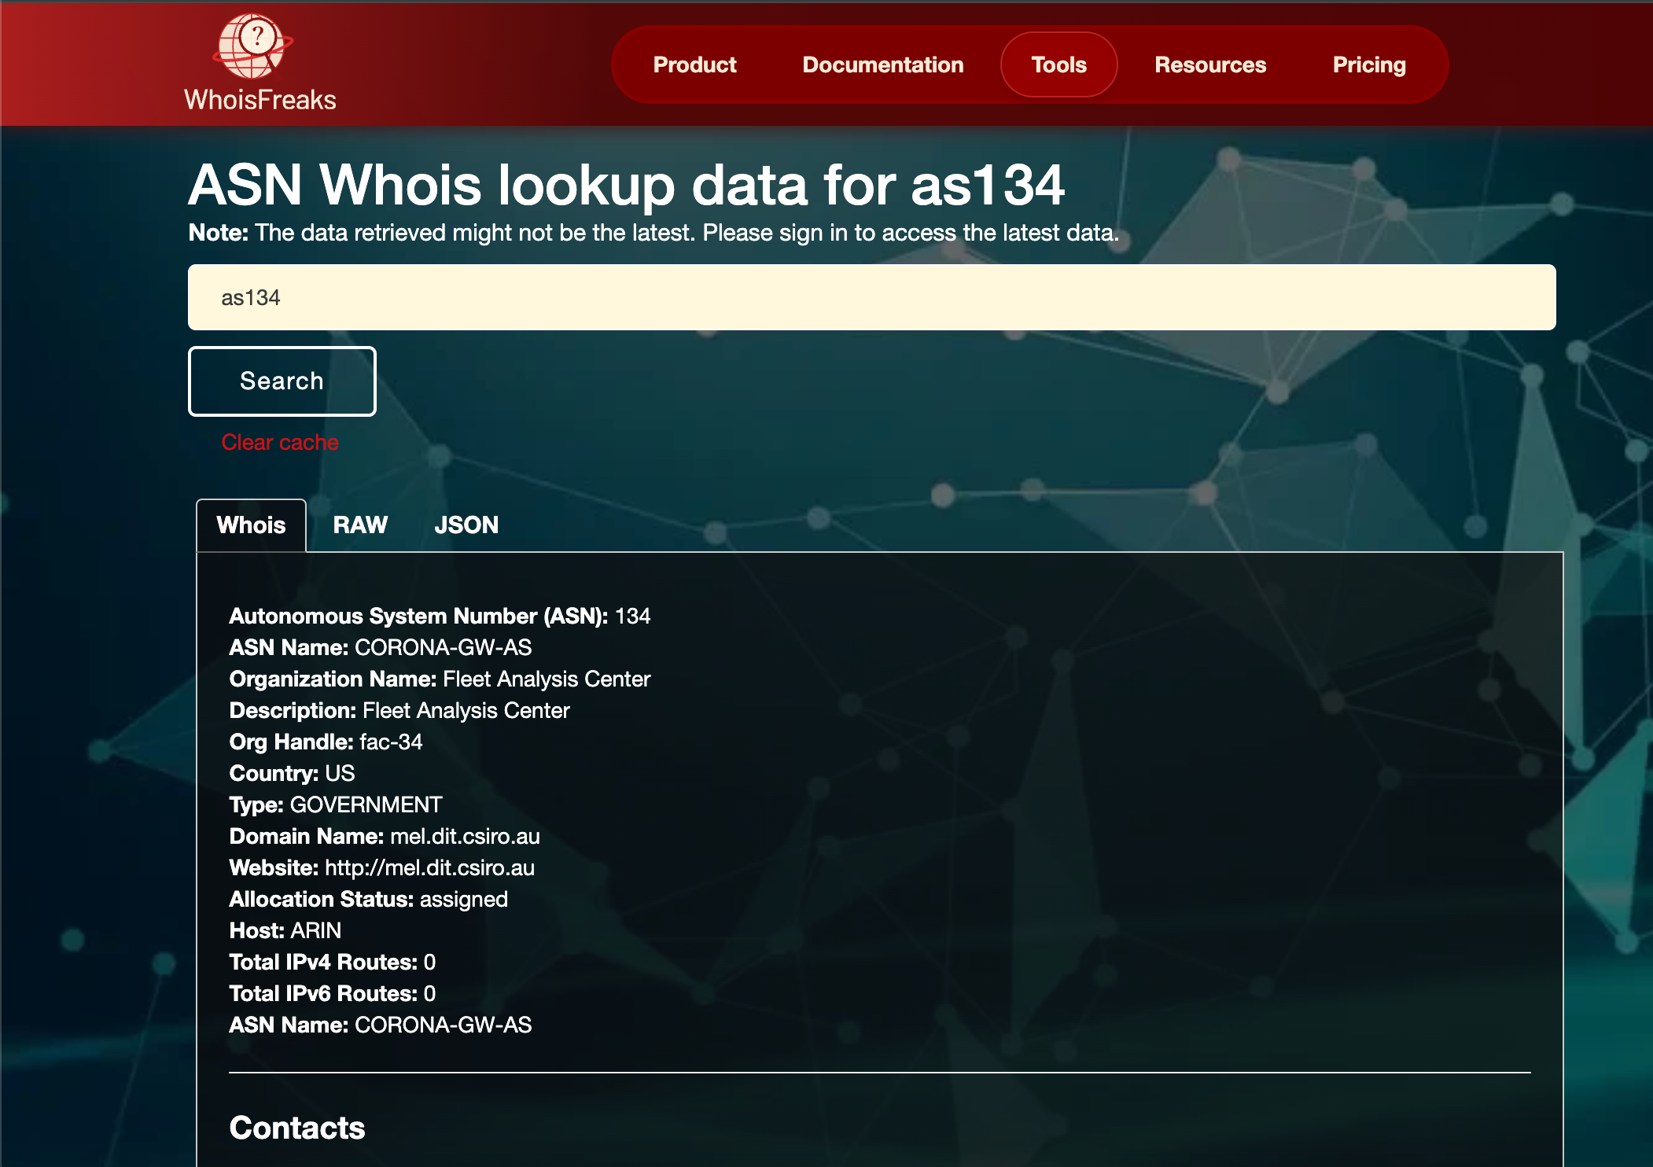Click the ASN search input field
The image size is (1653, 1167).
point(871,297)
